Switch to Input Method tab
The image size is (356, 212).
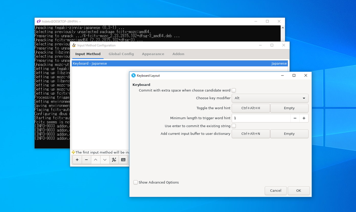click(88, 54)
